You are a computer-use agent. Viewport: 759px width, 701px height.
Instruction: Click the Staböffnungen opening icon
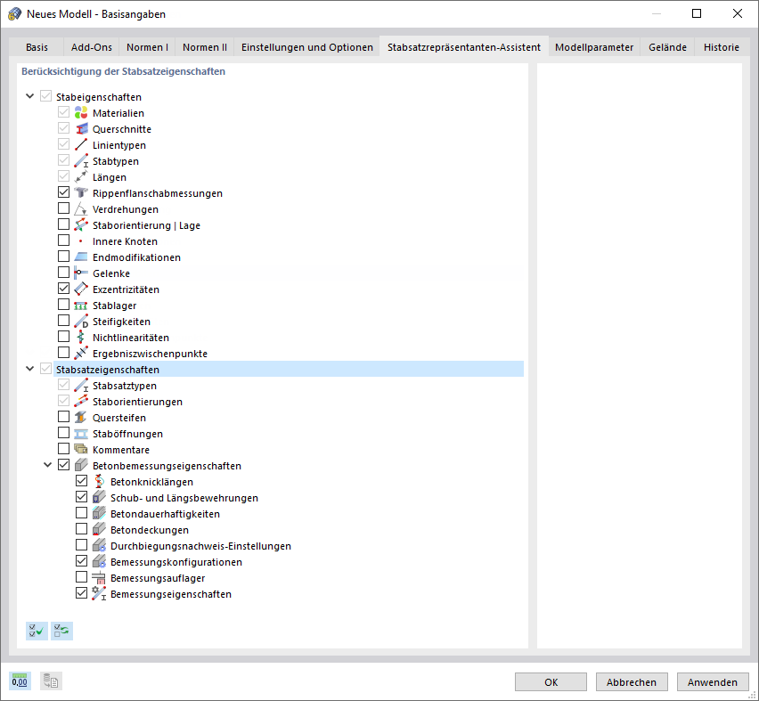pyautogui.click(x=81, y=433)
